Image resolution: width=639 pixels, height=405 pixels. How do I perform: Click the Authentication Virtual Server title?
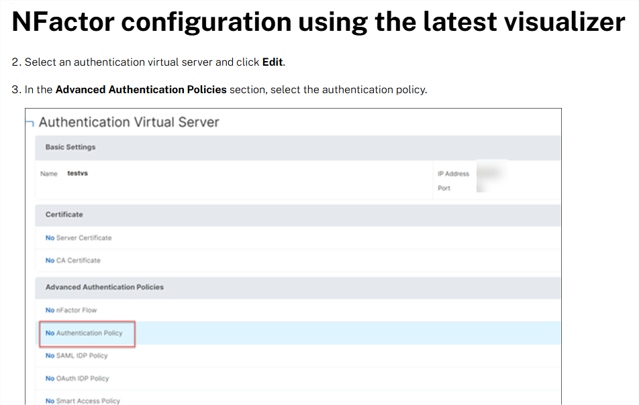point(129,122)
